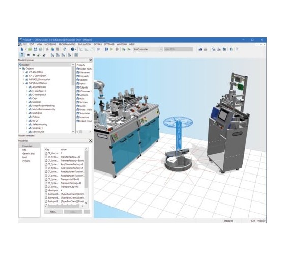Viewport: 285px width, 261px height.
Task: Open the SimController dropdown
Action: (161, 49)
